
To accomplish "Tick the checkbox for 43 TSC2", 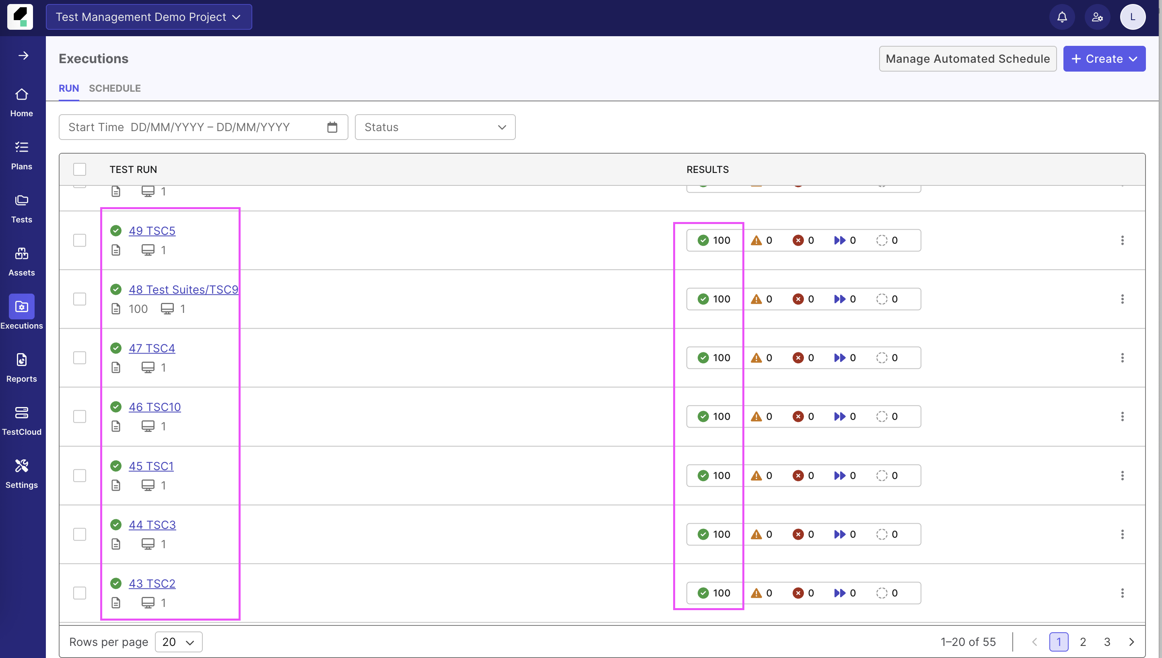I will point(80,592).
